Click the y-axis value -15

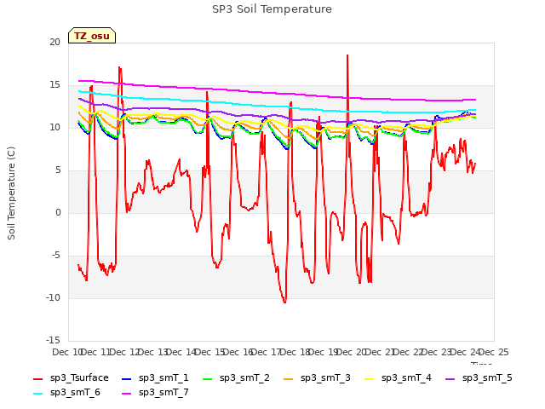[53, 340]
